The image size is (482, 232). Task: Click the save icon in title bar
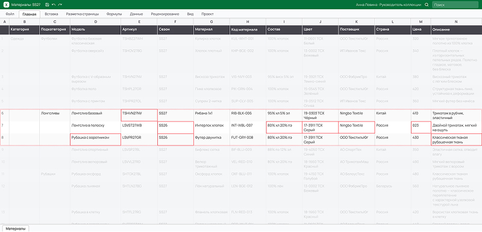click(x=47, y=5)
